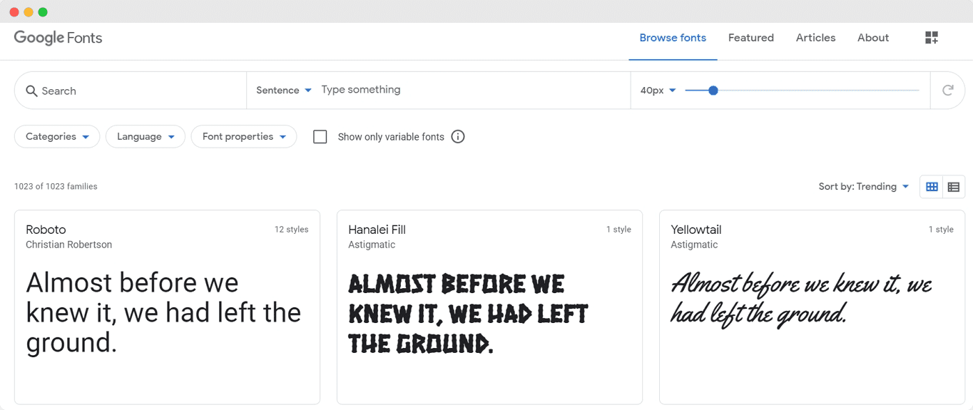Reset filters with the refresh icon
The width and height of the screenshot is (973, 410).
(947, 90)
